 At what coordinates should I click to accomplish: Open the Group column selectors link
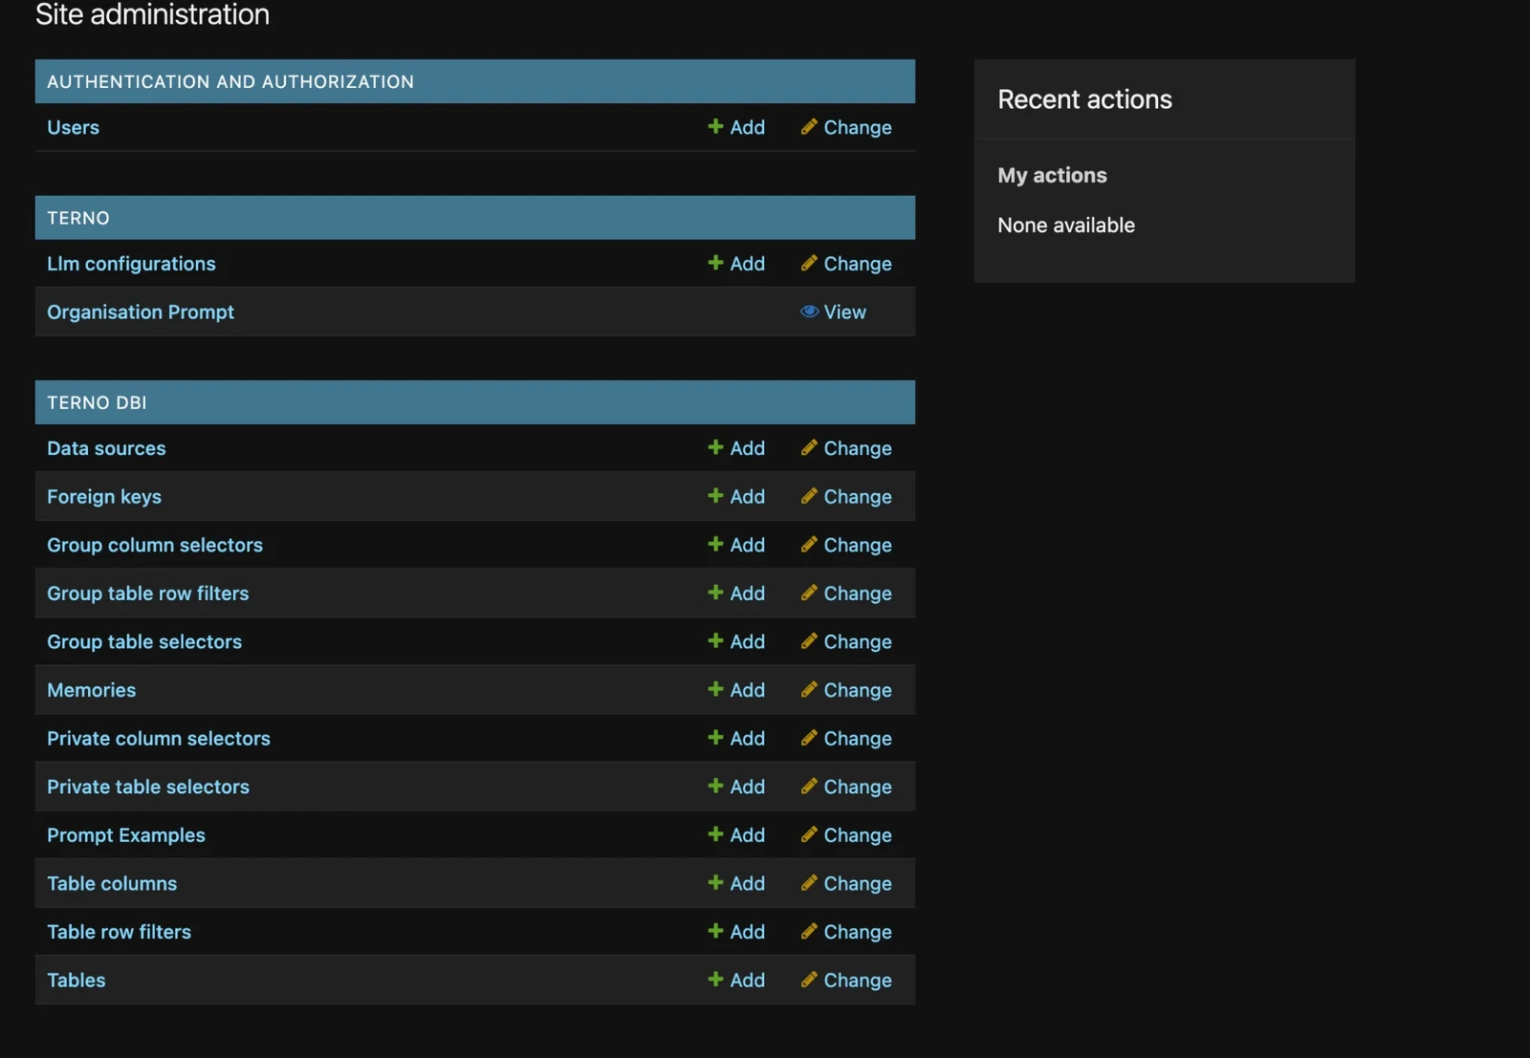pos(155,545)
